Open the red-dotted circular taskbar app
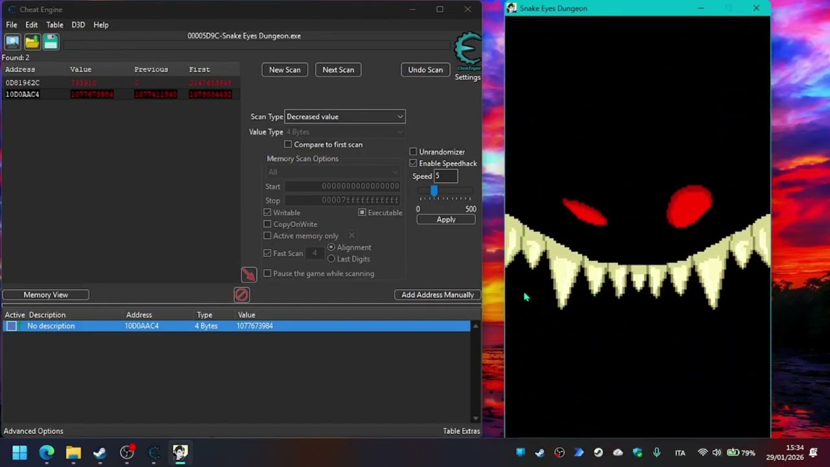830x467 pixels. pos(127,452)
